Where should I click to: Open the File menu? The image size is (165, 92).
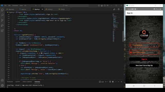pyautogui.click(x=5, y=5)
